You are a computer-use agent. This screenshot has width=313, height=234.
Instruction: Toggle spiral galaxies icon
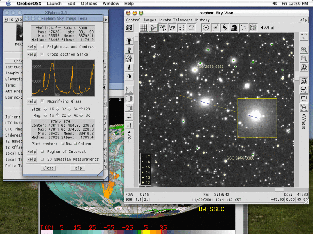coord(225,28)
